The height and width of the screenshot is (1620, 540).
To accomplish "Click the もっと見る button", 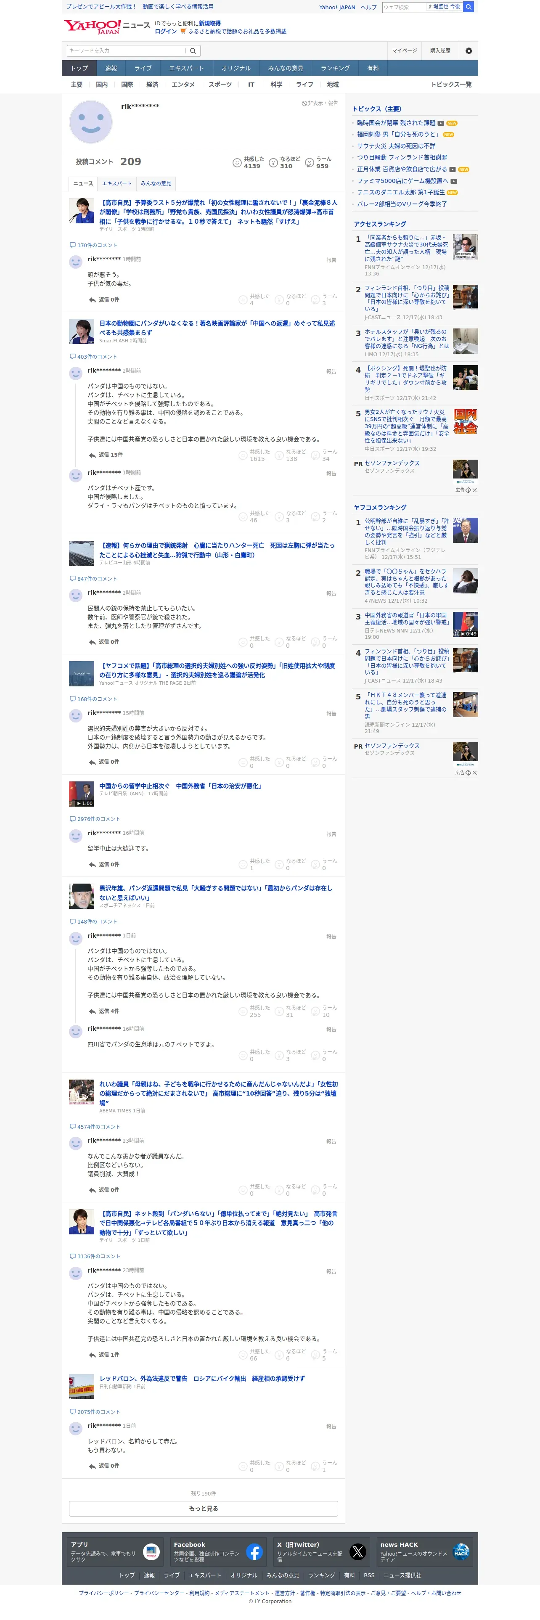I will 204,1509.
